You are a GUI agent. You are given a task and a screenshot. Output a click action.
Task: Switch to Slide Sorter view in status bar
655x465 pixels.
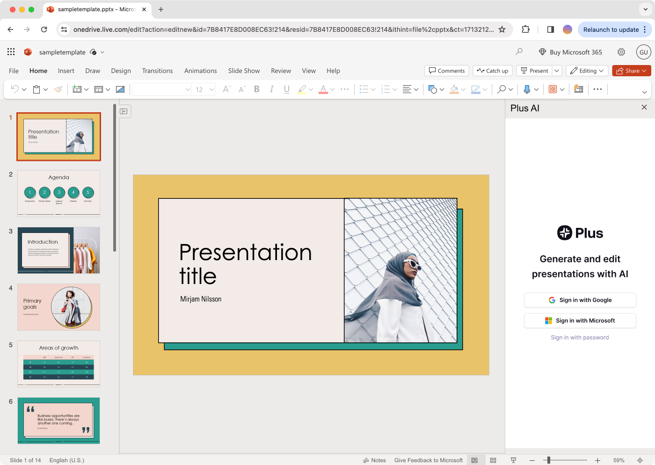pyautogui.click(x=493, y=460)
